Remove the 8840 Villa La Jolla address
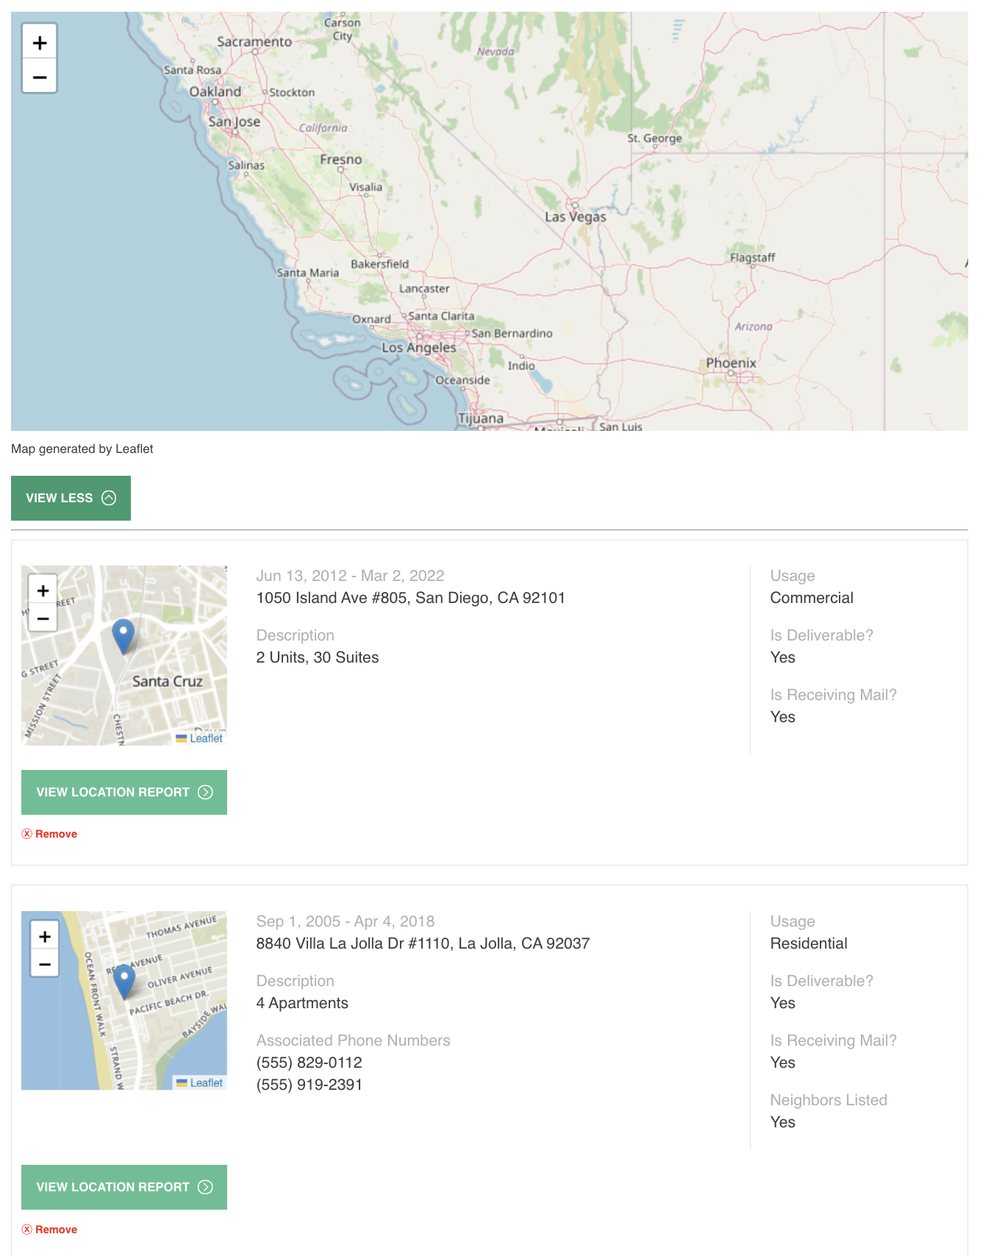This screenshot has height=1256, width=991. click(49, 1230)
